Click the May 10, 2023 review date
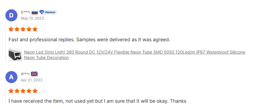The height and width of the screenshot is (109, 254). [x=32, y=18]
